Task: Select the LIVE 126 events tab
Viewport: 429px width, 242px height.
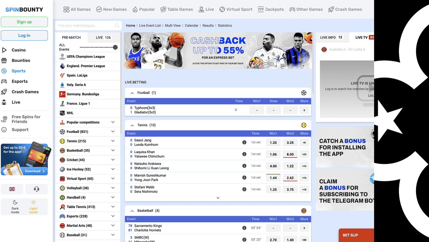Action: [x=103, y=38]
